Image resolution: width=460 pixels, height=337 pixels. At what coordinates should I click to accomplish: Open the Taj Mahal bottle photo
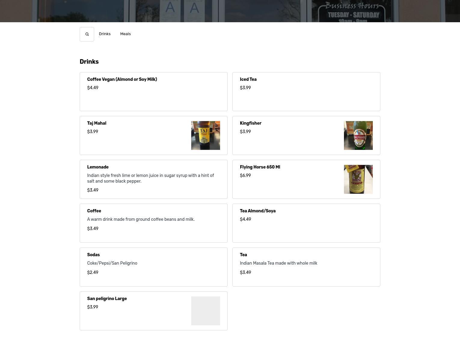205,135
